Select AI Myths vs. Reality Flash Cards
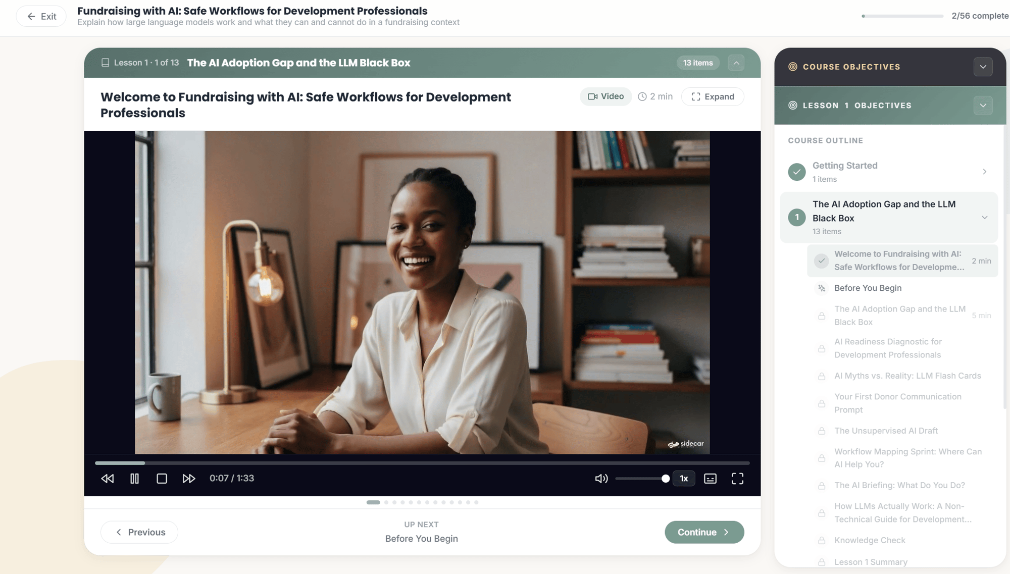1010x574 pixels. [902, 376]
